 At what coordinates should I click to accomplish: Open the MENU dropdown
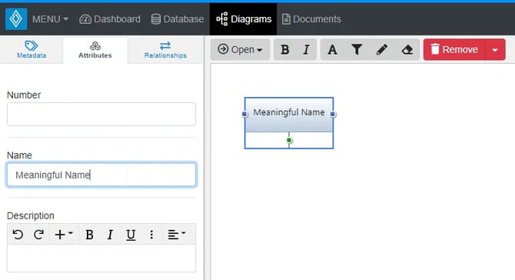(x=50, y=19)
